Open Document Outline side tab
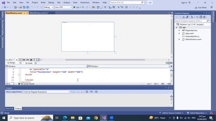Screen dimensions: 216x121 [2, 28]
